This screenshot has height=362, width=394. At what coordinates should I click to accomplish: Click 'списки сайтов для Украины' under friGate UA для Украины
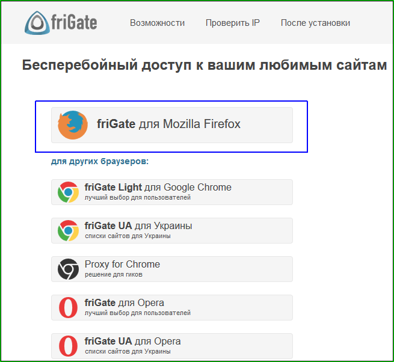pyautogui.click(x=128, y=236)
